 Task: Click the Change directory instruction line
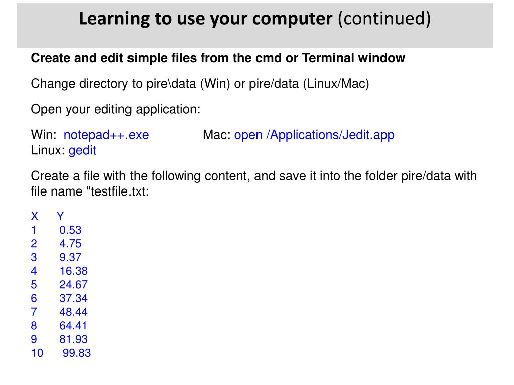click(x=200, y=84)
